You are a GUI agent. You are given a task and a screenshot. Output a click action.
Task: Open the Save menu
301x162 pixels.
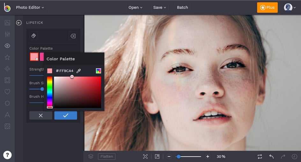[159, 7]
